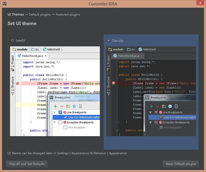Close HelloWorld.java tab in IntelliJ preview
This screenshot has height=172, width=206.
tap(46, 56)
